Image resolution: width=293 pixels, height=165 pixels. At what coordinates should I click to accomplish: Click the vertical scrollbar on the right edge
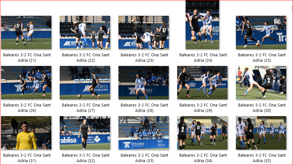[x=292, y=82]
